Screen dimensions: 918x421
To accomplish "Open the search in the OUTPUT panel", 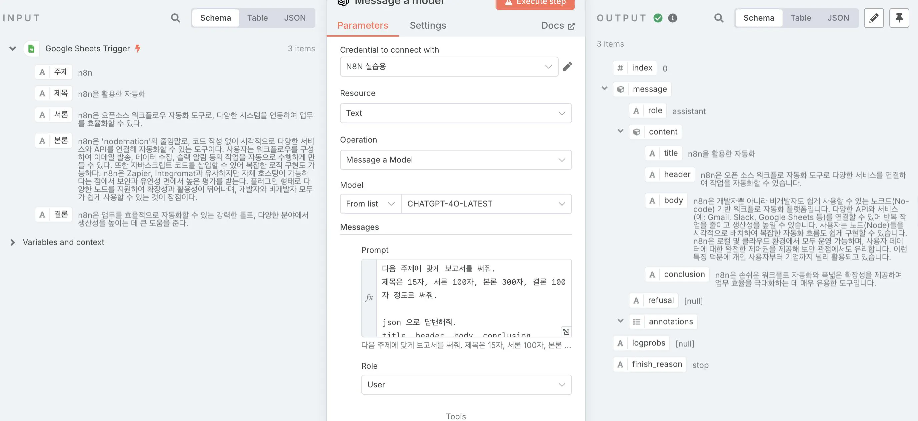I will [719, 18].
